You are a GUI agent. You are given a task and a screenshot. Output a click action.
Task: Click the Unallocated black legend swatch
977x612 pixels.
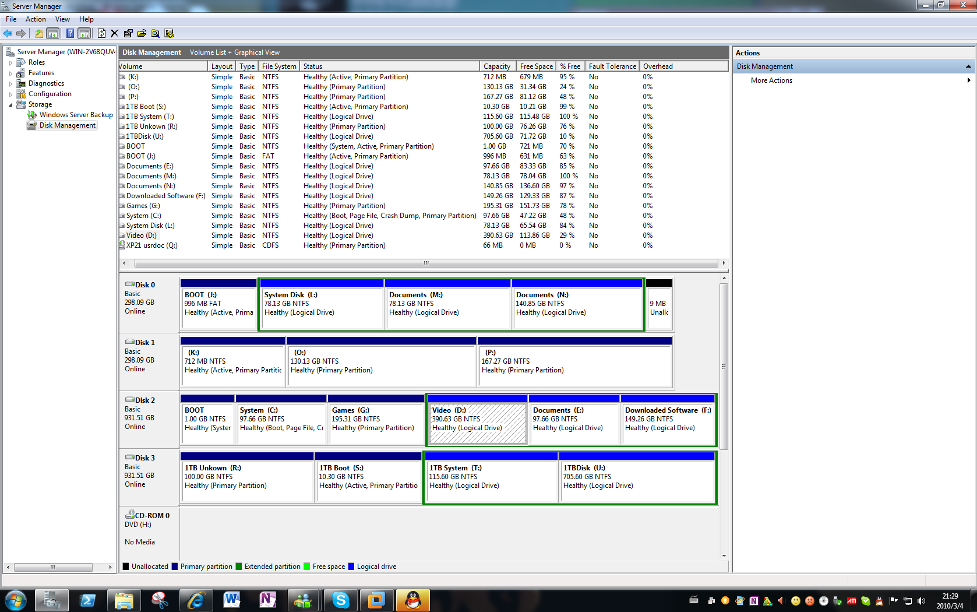coord(126,567)
